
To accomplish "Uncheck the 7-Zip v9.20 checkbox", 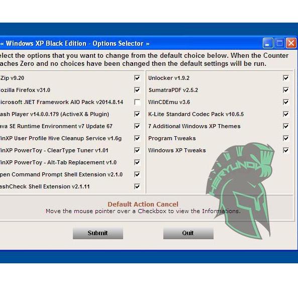I will click(x=137, y=78).
